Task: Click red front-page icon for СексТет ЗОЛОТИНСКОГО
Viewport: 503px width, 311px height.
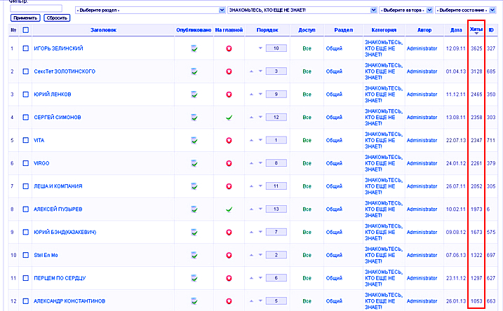Action: (229, 71)
